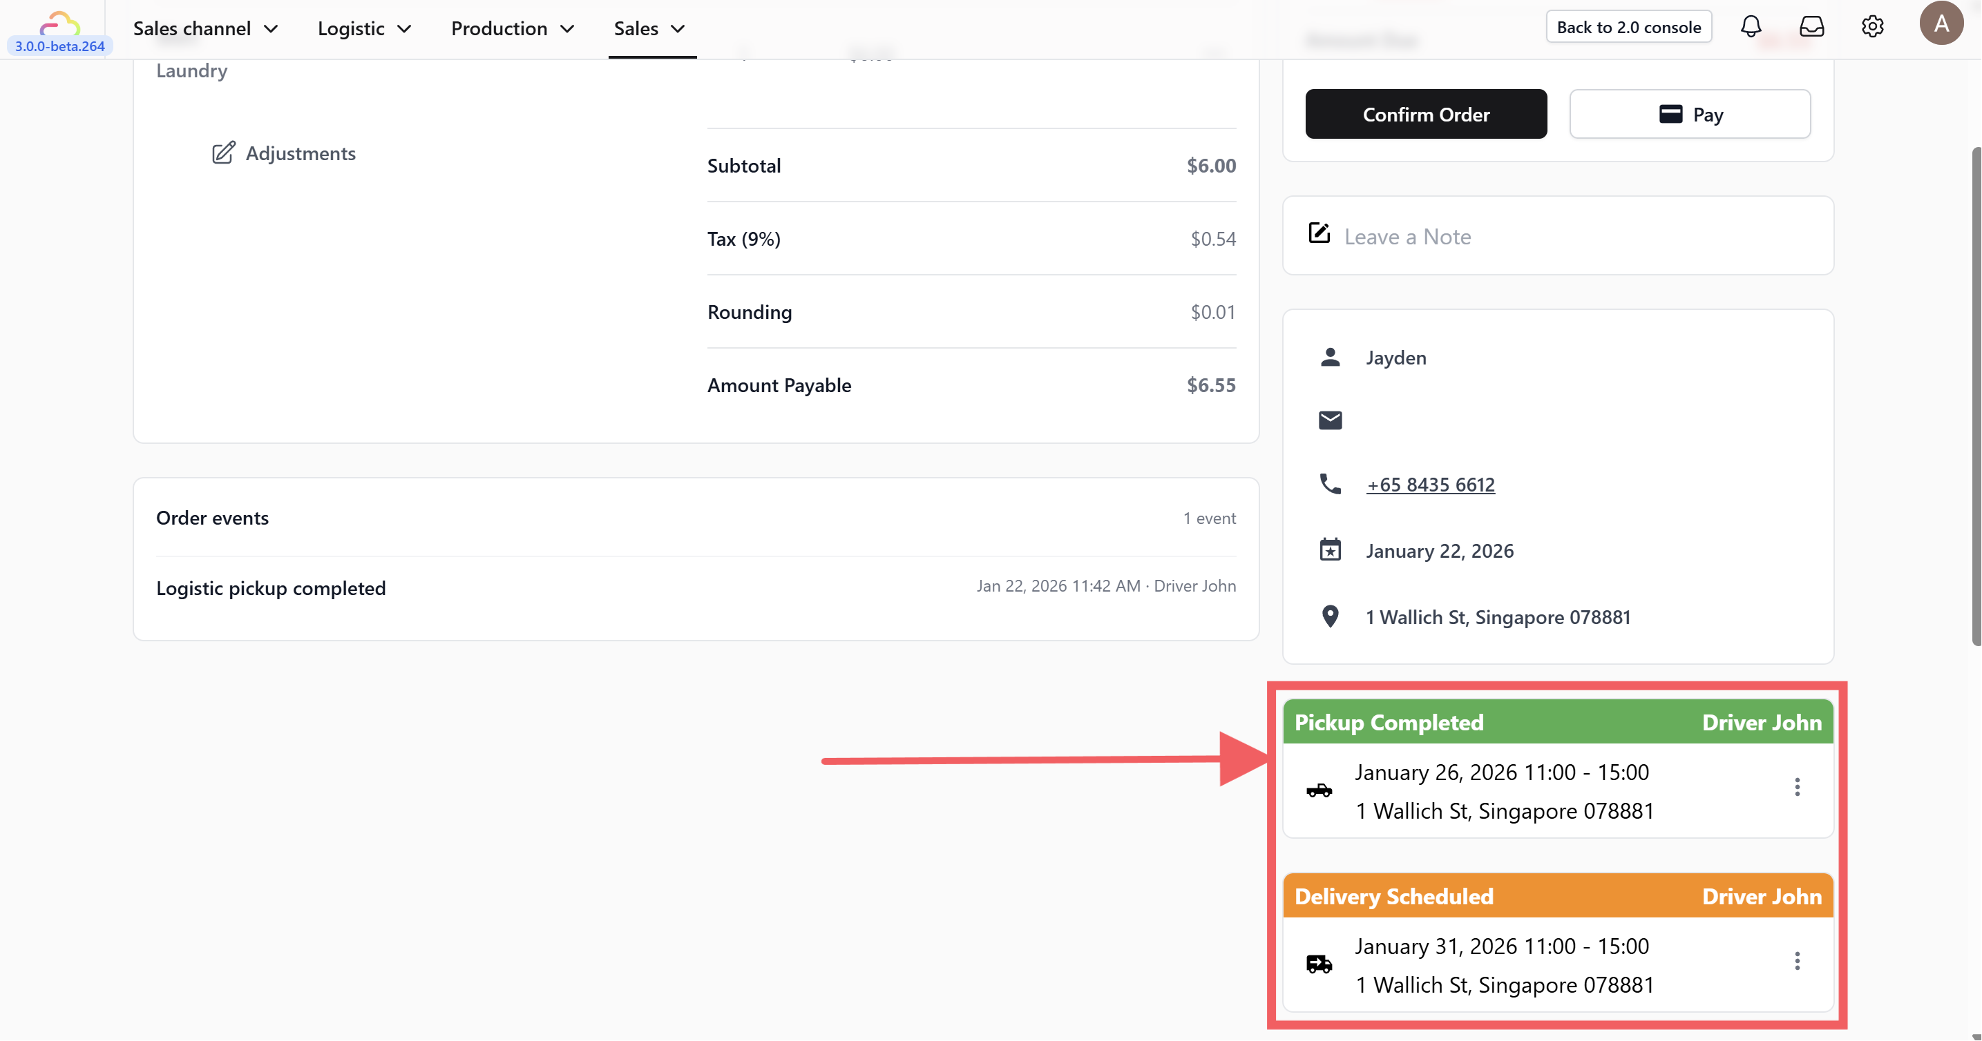Viewport: 1982px width, 1041px height.
Task: Expand the Logistic dropdown menu
Action: 364,28
